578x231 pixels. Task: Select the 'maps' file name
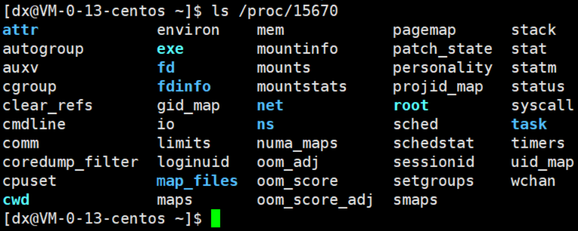(175, 201)
